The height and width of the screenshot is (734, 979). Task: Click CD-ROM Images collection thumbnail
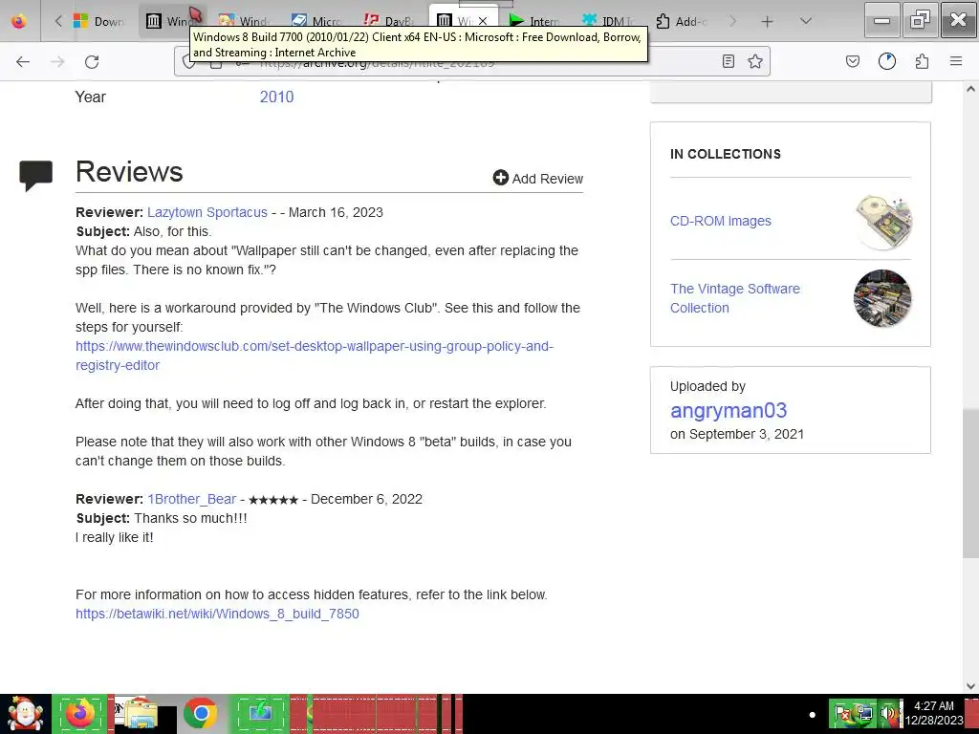[x=882, y=221]
